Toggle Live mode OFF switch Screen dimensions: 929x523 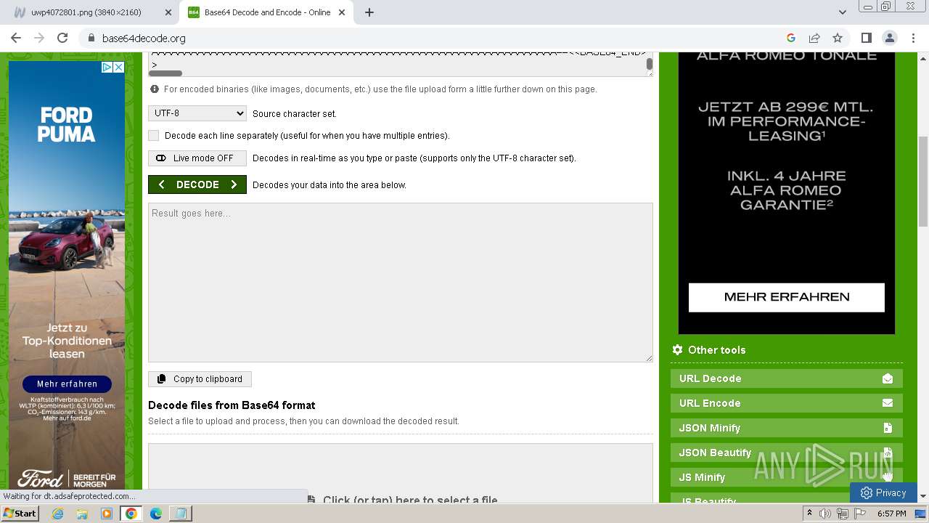(197, 158)
